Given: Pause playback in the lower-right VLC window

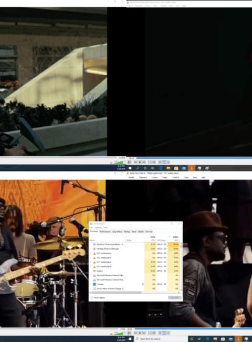Looking at the screenshot, I should point(129,333).
